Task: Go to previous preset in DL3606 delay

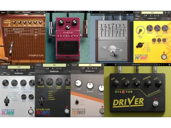Action: coord(32,67)
